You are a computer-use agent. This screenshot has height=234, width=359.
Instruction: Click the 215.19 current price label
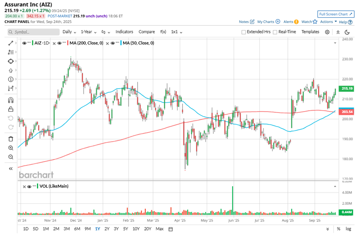347,88
